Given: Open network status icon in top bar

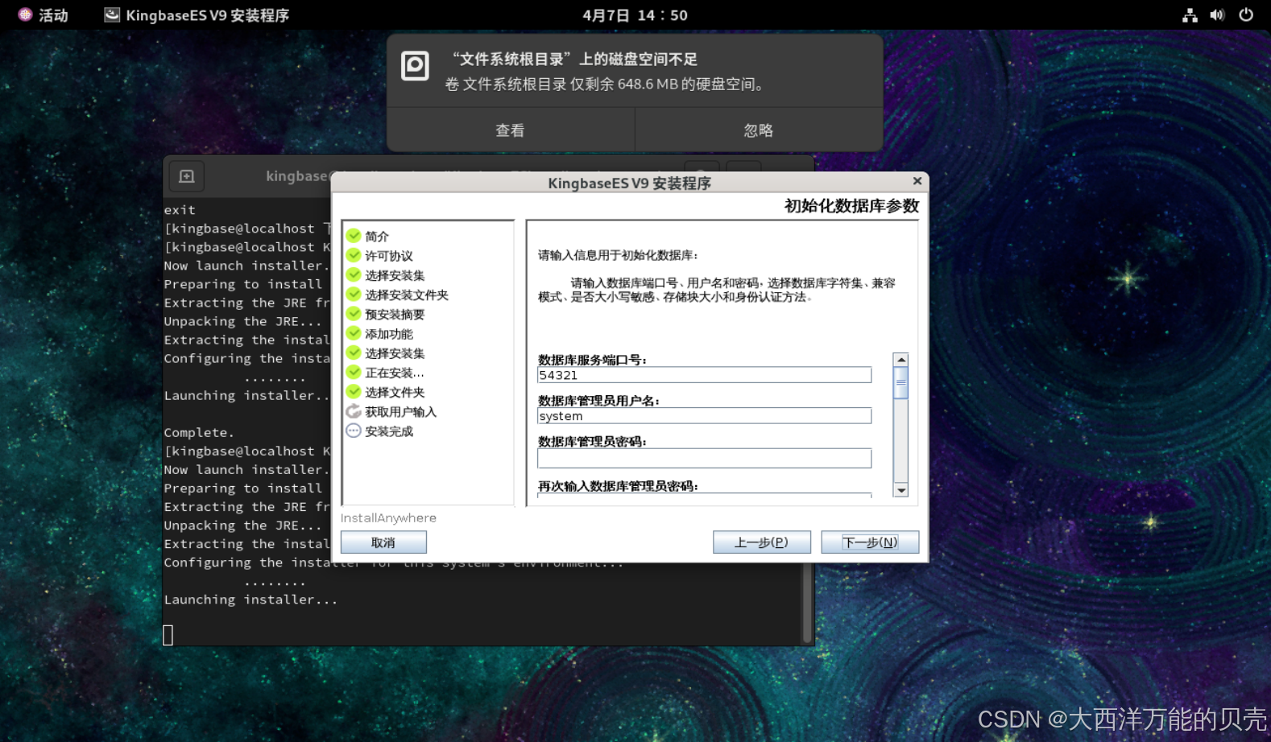Looking at the screenshot, I should click(x=1190, y=14).
